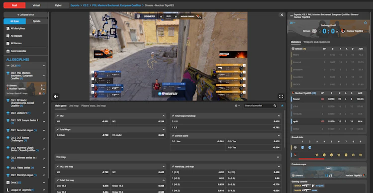The width and height of the screenshot is (373, 193).
Task: Pin the Correct Score market
Action: point(173,136)
